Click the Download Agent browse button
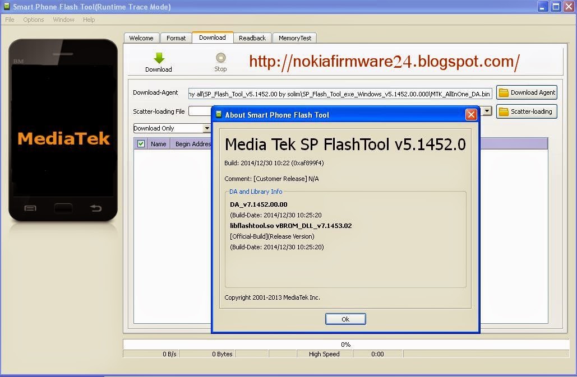Screen dimensions: 577x377 tap(527, 92)
